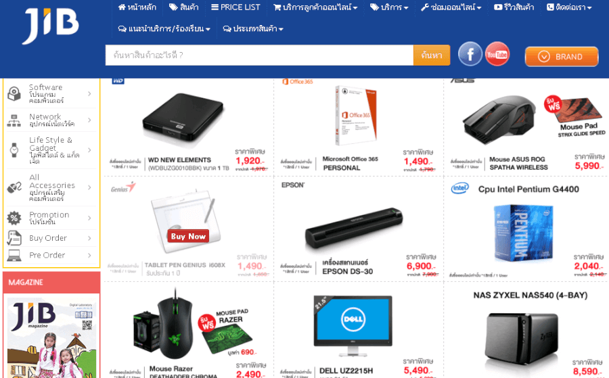The width and height of the screenshot is (609, 378).
Task: Open the JIB magazine cover thumbnail
Action: (x=51, y=337)
